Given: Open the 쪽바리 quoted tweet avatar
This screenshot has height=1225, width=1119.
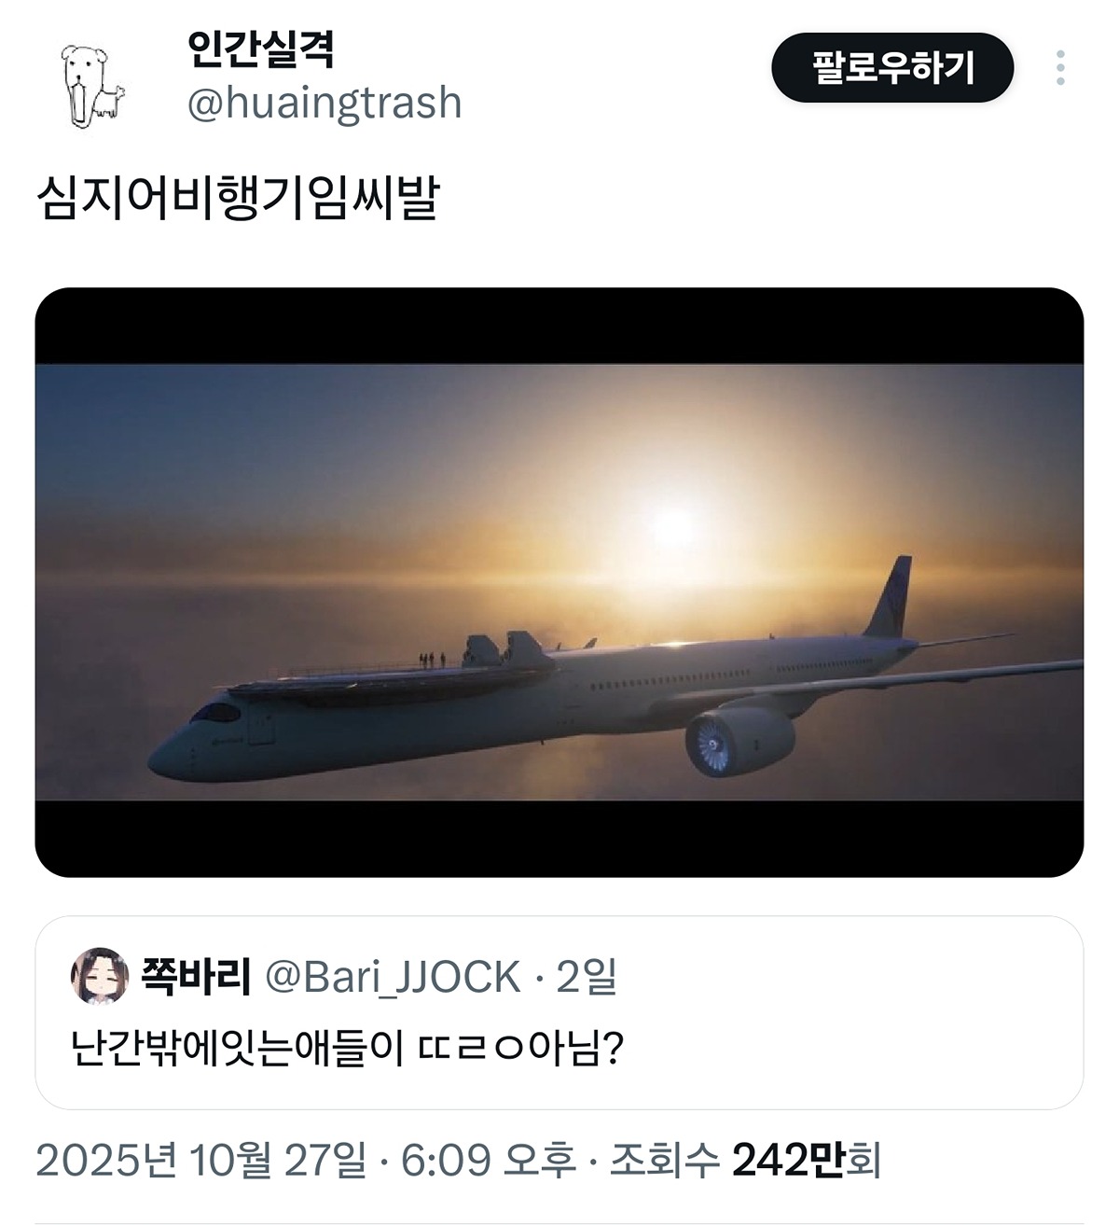Looking at the screenshot, I should click(x=100, y=977).
